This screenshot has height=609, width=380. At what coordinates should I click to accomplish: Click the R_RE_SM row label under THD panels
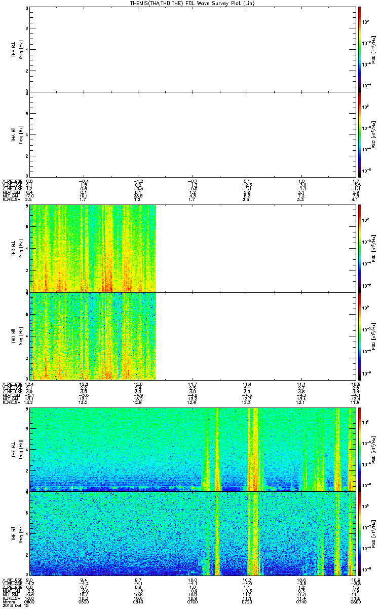coord(11,403)
